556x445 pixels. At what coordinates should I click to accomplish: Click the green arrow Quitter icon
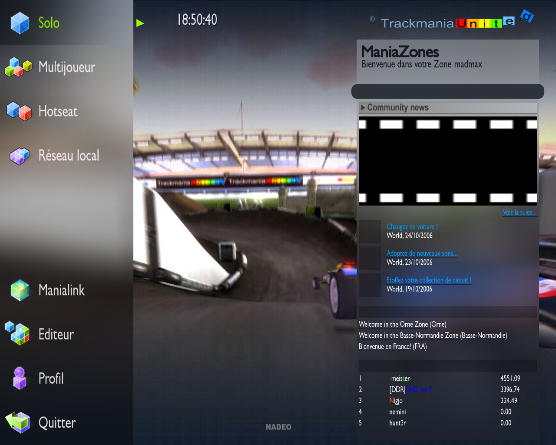(x=18, y=422)
